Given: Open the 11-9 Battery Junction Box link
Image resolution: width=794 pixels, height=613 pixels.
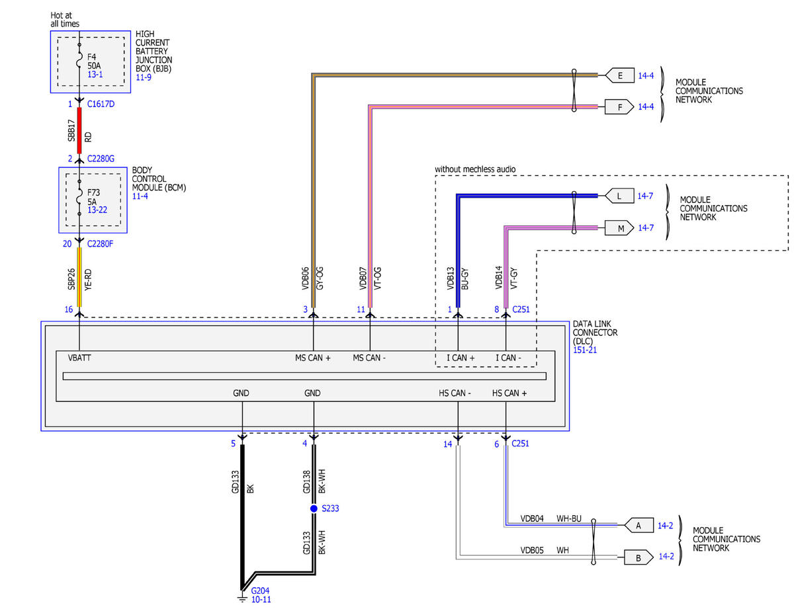Looking at the screenshot, I should coord(144,77).
